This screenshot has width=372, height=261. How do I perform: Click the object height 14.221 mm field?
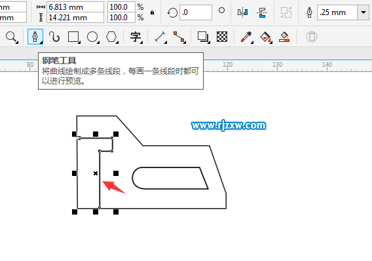pyautogui.click(x=75, y=18)
